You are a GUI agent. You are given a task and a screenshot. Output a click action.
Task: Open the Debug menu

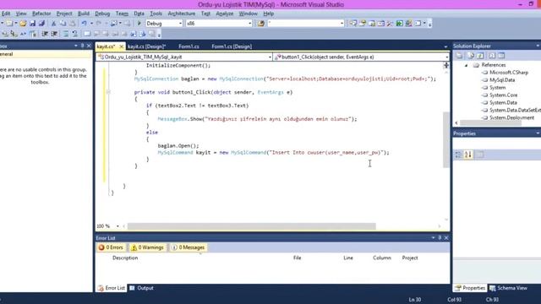102,14
